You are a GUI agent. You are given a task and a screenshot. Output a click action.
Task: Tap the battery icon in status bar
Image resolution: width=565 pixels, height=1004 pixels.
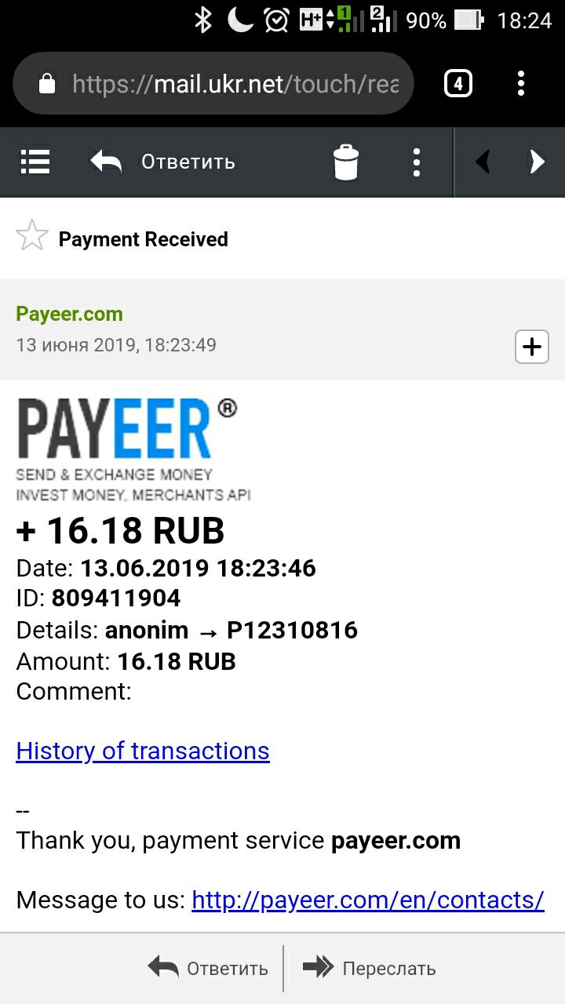coord(469,20)
